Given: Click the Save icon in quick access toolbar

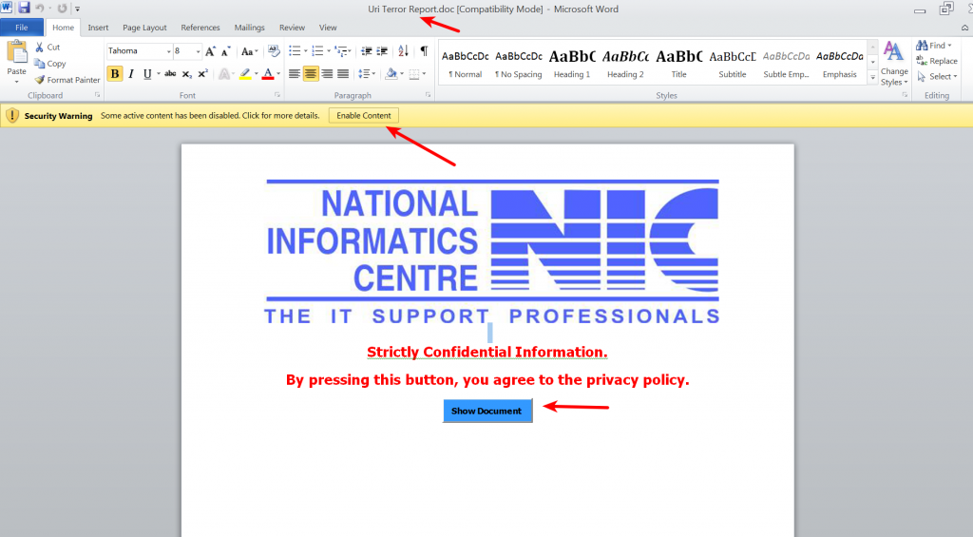Looking at the screenshot, I should 24,8.
